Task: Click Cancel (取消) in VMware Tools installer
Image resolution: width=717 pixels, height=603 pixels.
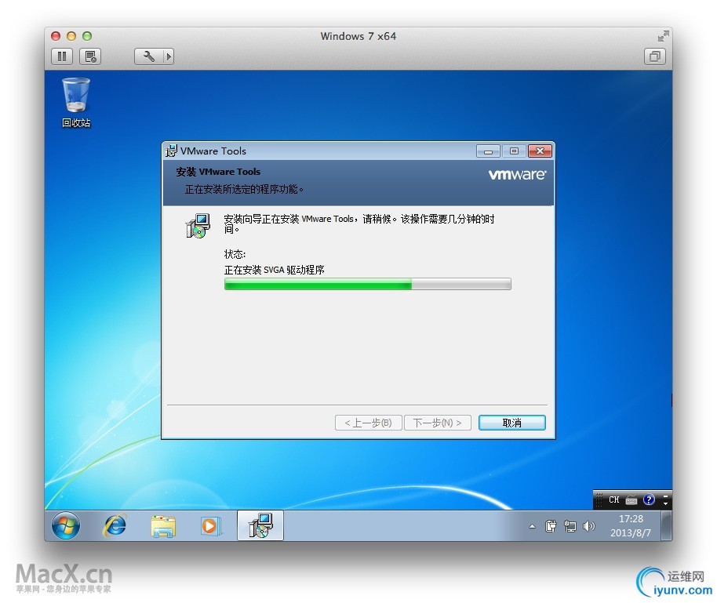Action: tap(512, 423)
